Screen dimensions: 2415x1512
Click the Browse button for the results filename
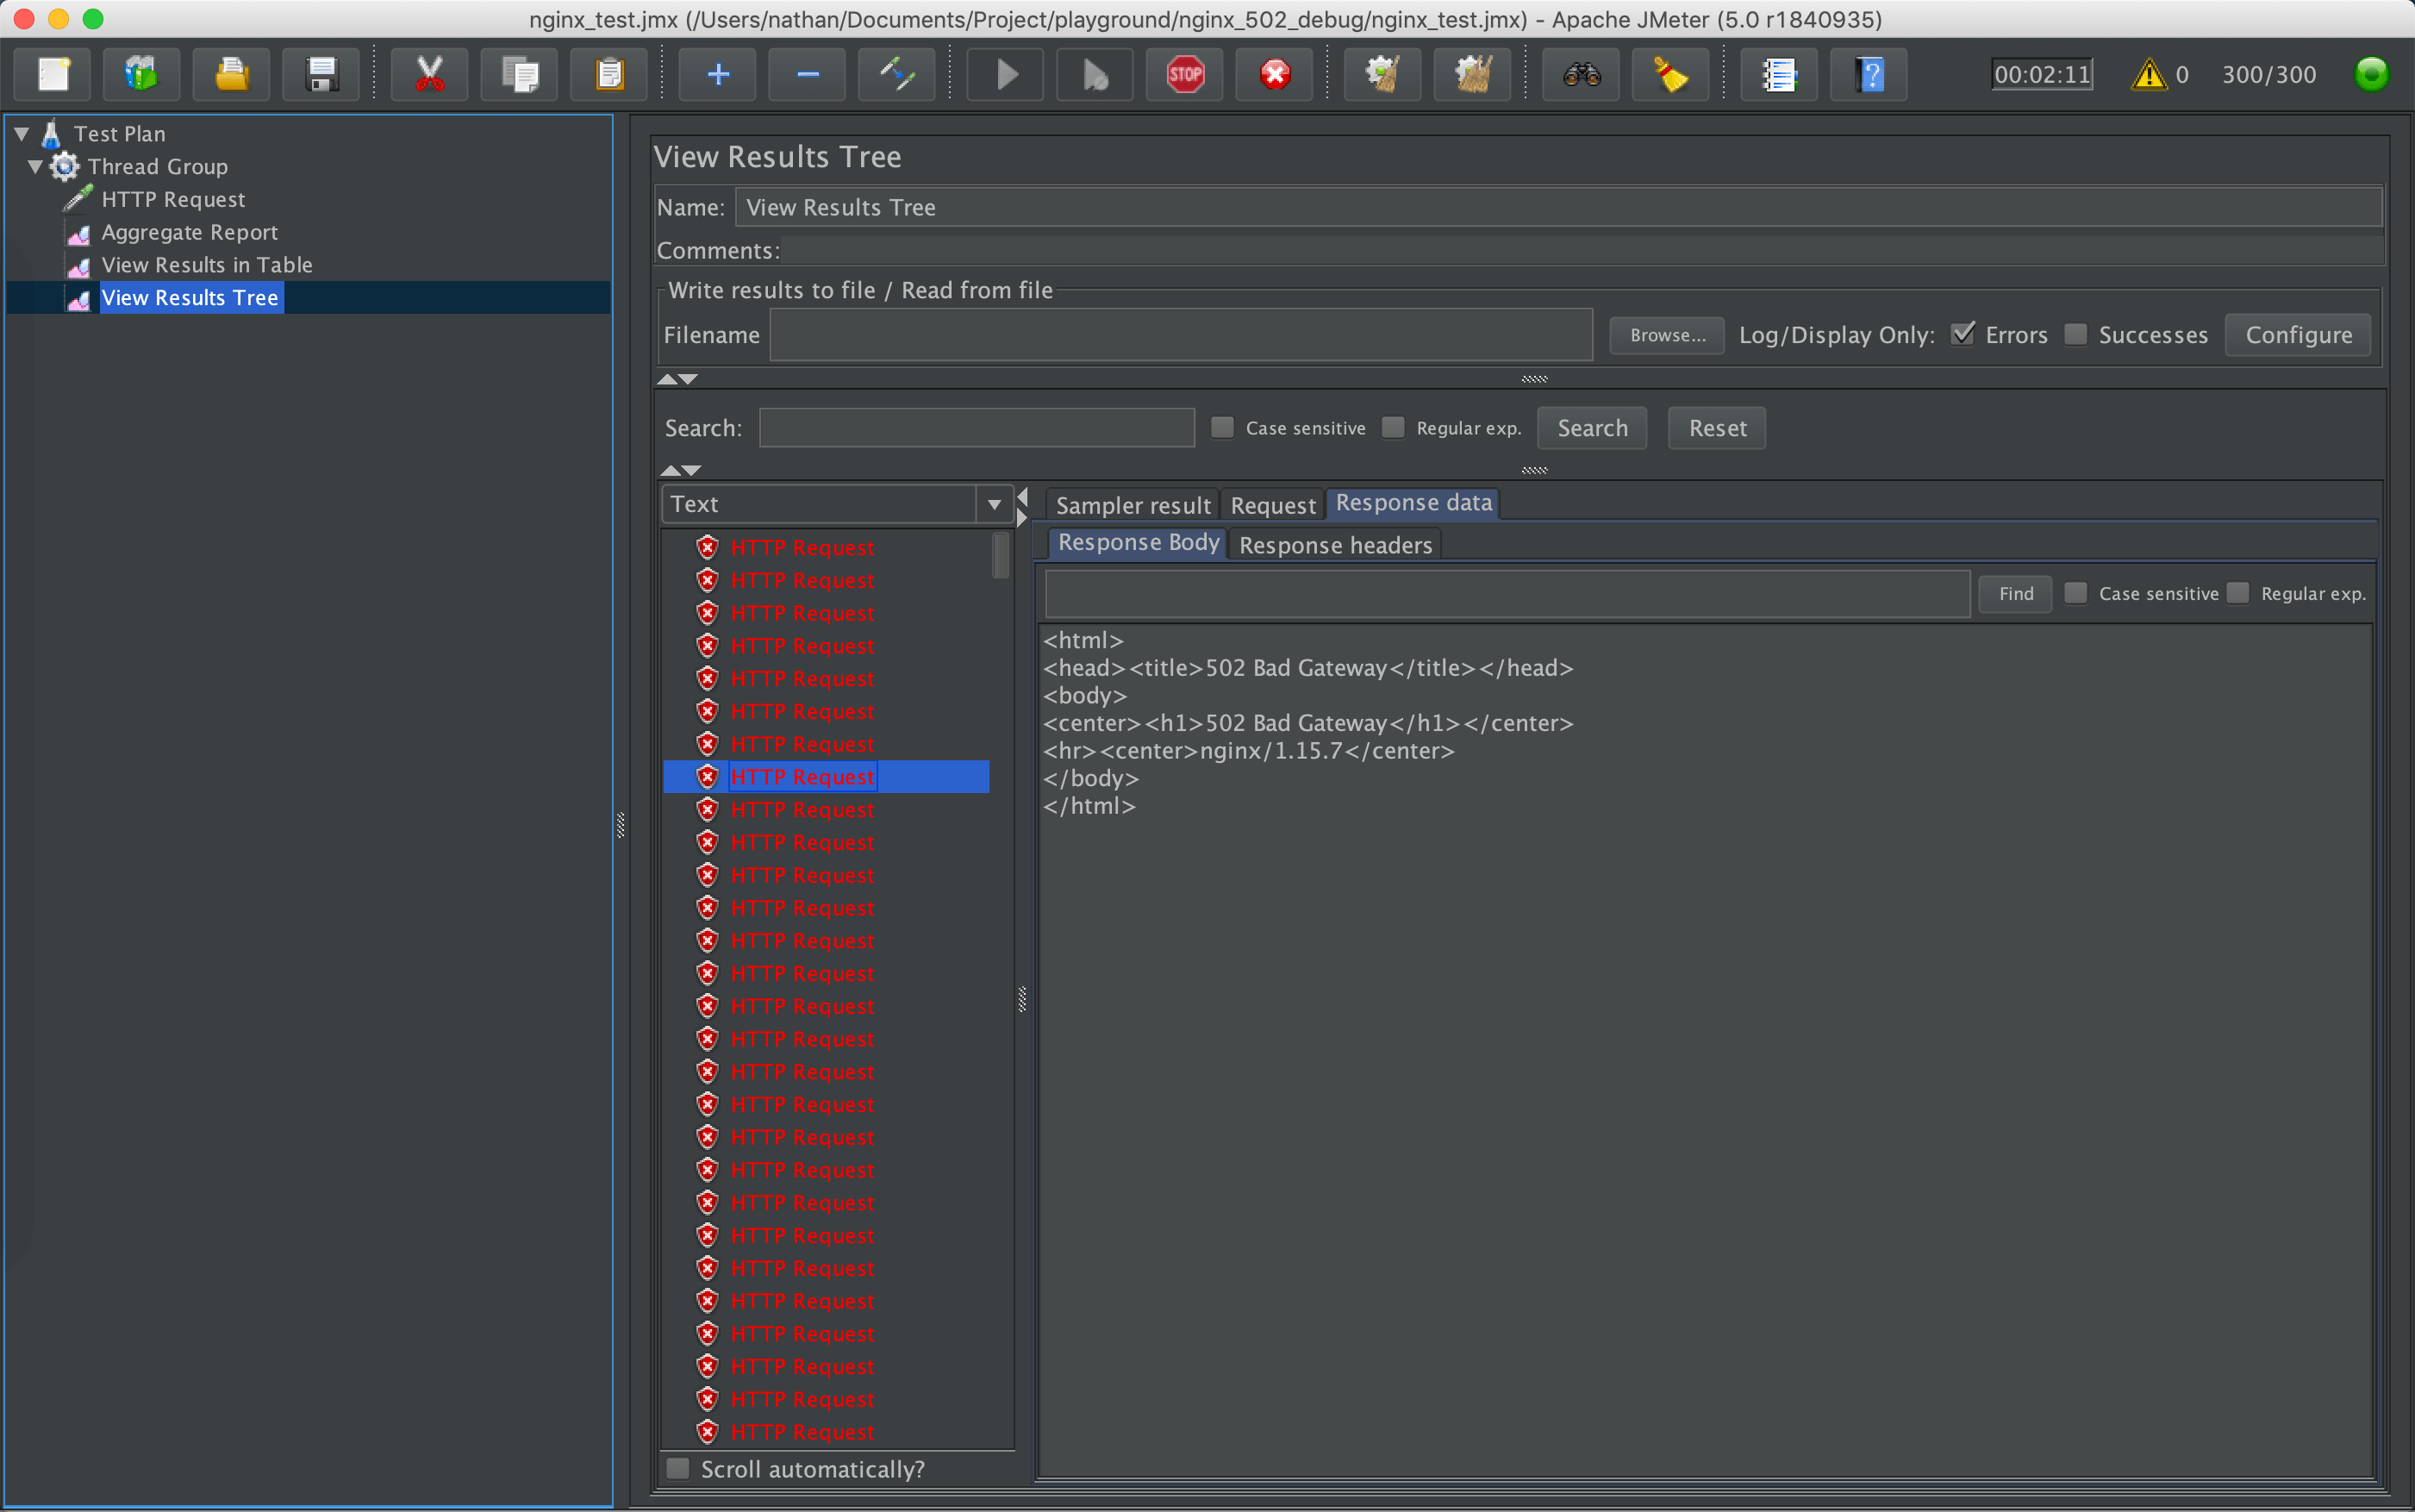[x=1665, y=335]
